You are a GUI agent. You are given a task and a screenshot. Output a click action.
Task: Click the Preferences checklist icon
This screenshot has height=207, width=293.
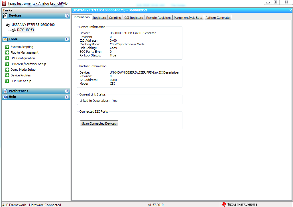click(5, 91)
